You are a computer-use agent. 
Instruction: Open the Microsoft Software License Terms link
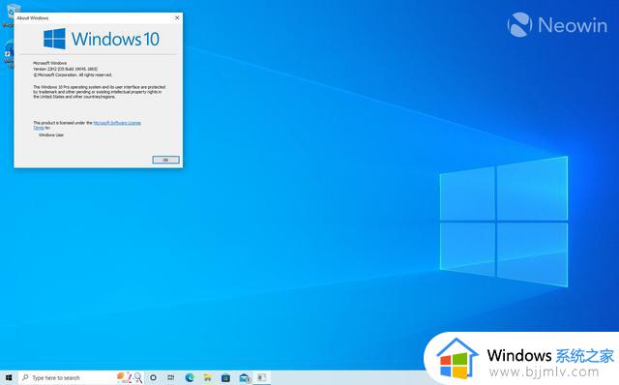coord(117,123)
